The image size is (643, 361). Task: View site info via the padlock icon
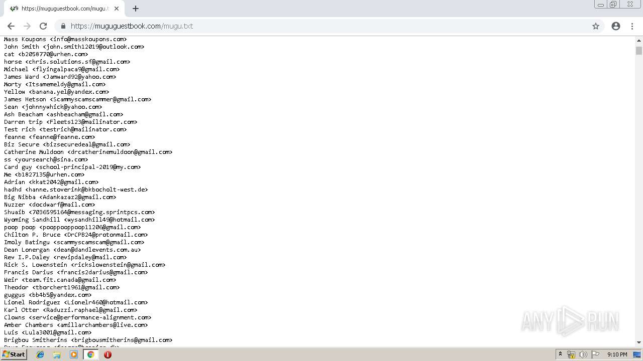[63, 26]
